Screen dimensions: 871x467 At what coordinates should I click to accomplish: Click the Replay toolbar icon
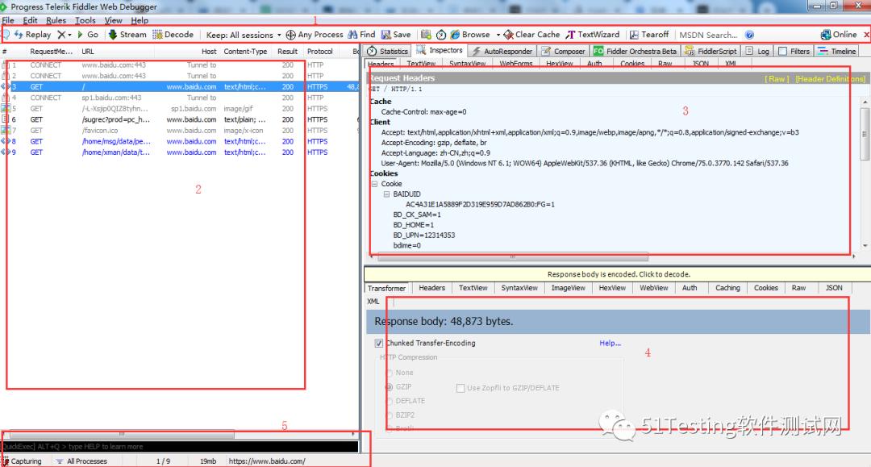click(x=19, y=35)
